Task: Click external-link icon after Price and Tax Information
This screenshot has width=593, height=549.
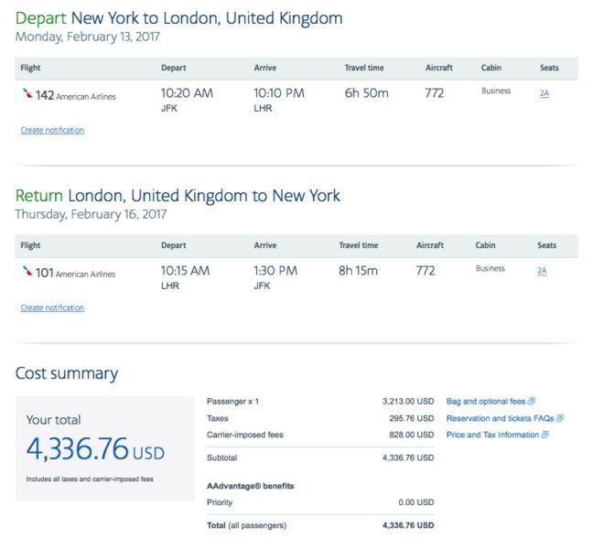Action: pos(545,435)
